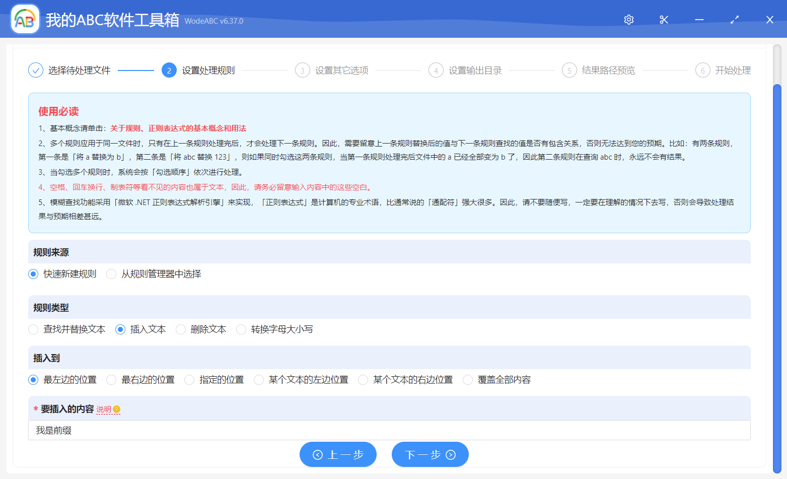Viewport: 787px width, 479px height.
Task: Click the 上一步 previous button
Action: [x=338, y=455]
